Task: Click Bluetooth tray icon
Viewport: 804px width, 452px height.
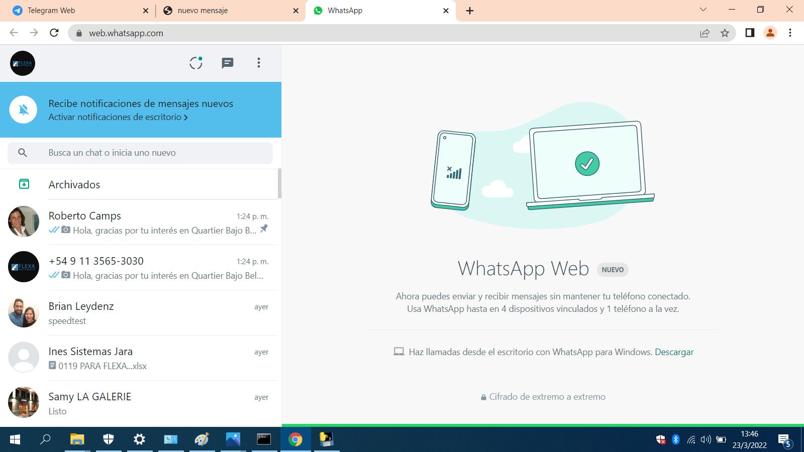Action: click(x=676, y=439)
